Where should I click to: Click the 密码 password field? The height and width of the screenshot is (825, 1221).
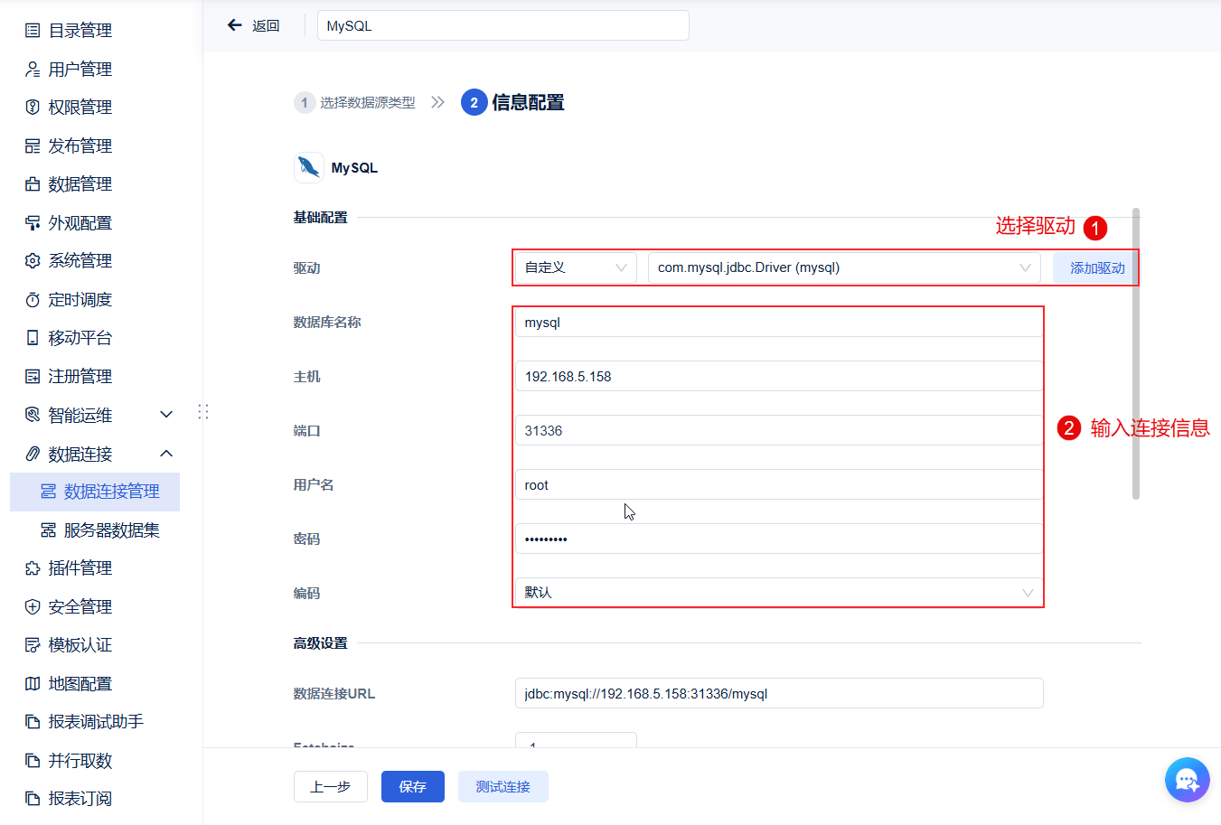(x=779, y=539)
